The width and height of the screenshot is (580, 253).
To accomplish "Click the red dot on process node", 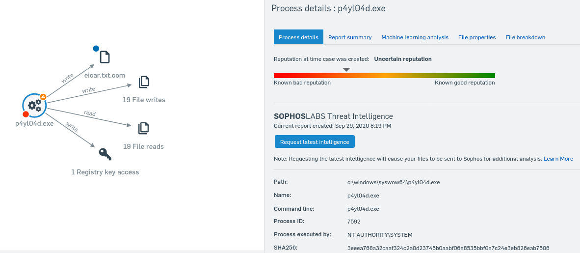I will (26, 114).
